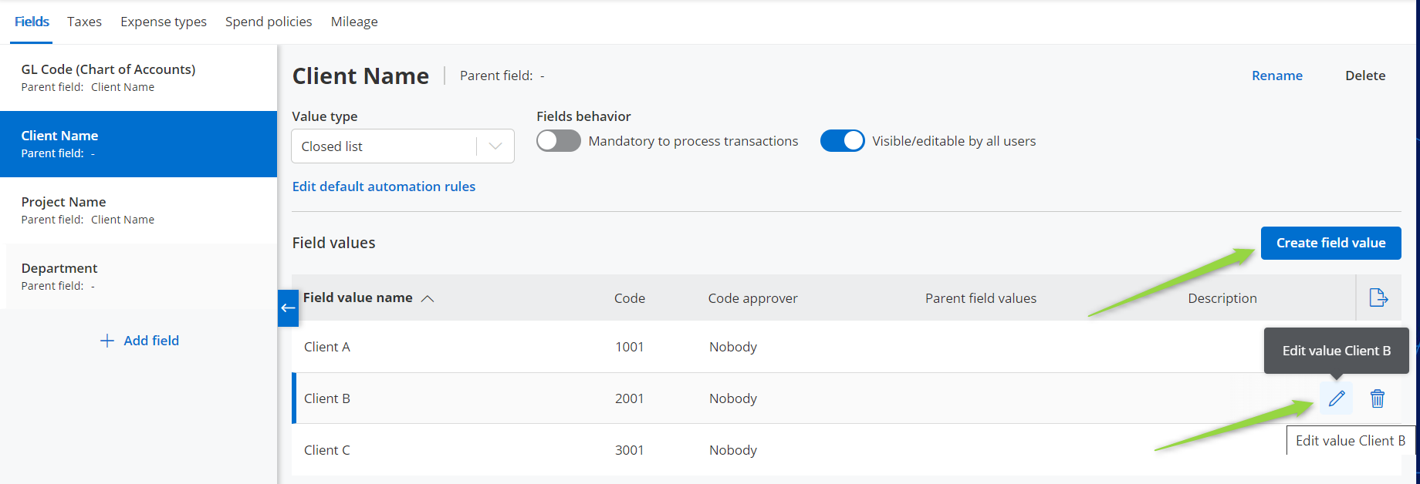Click the Rename link
This screenshot has width=1420, height=484.
1276,76
